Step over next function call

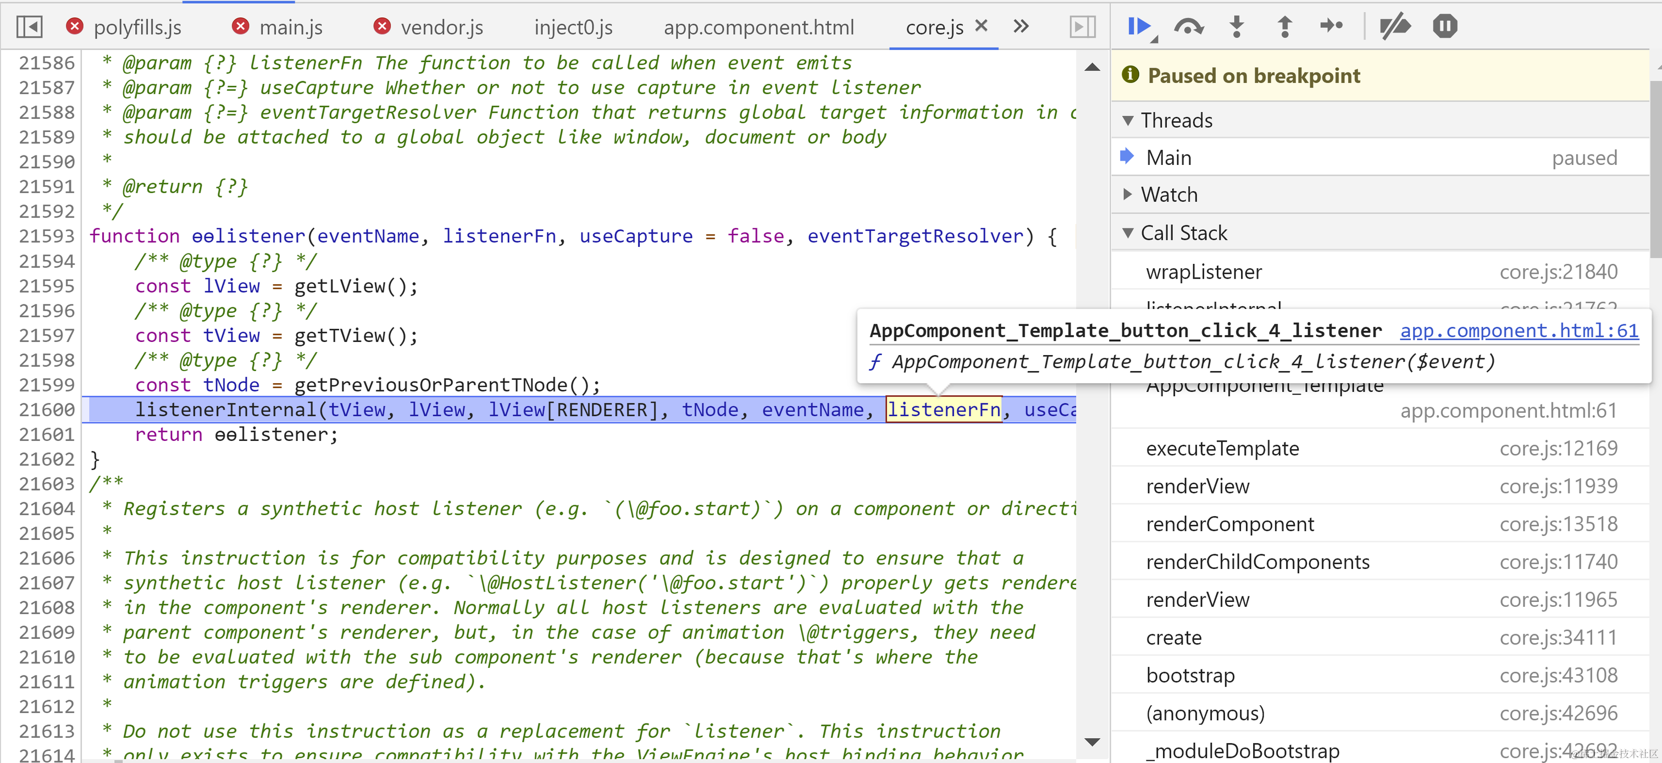pos(1188,26)
